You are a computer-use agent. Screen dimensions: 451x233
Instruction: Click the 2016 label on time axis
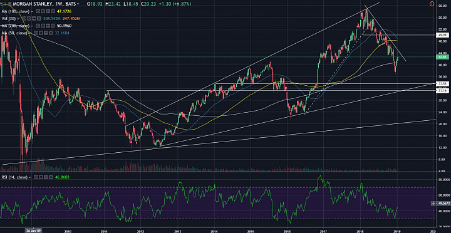click(x=287, y=230)
